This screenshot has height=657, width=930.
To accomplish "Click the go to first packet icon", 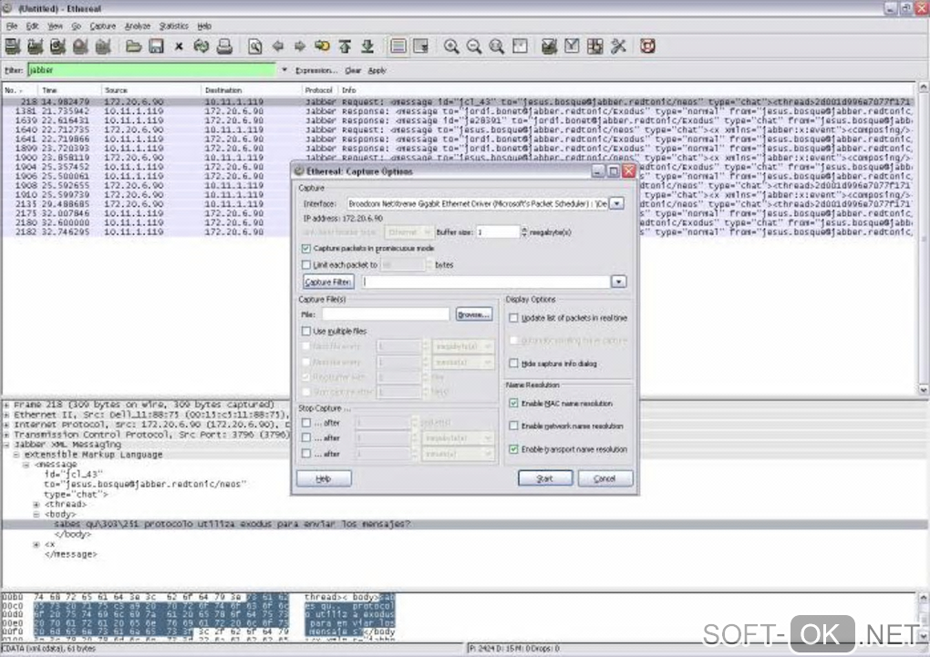I will [x=346, y=46].
